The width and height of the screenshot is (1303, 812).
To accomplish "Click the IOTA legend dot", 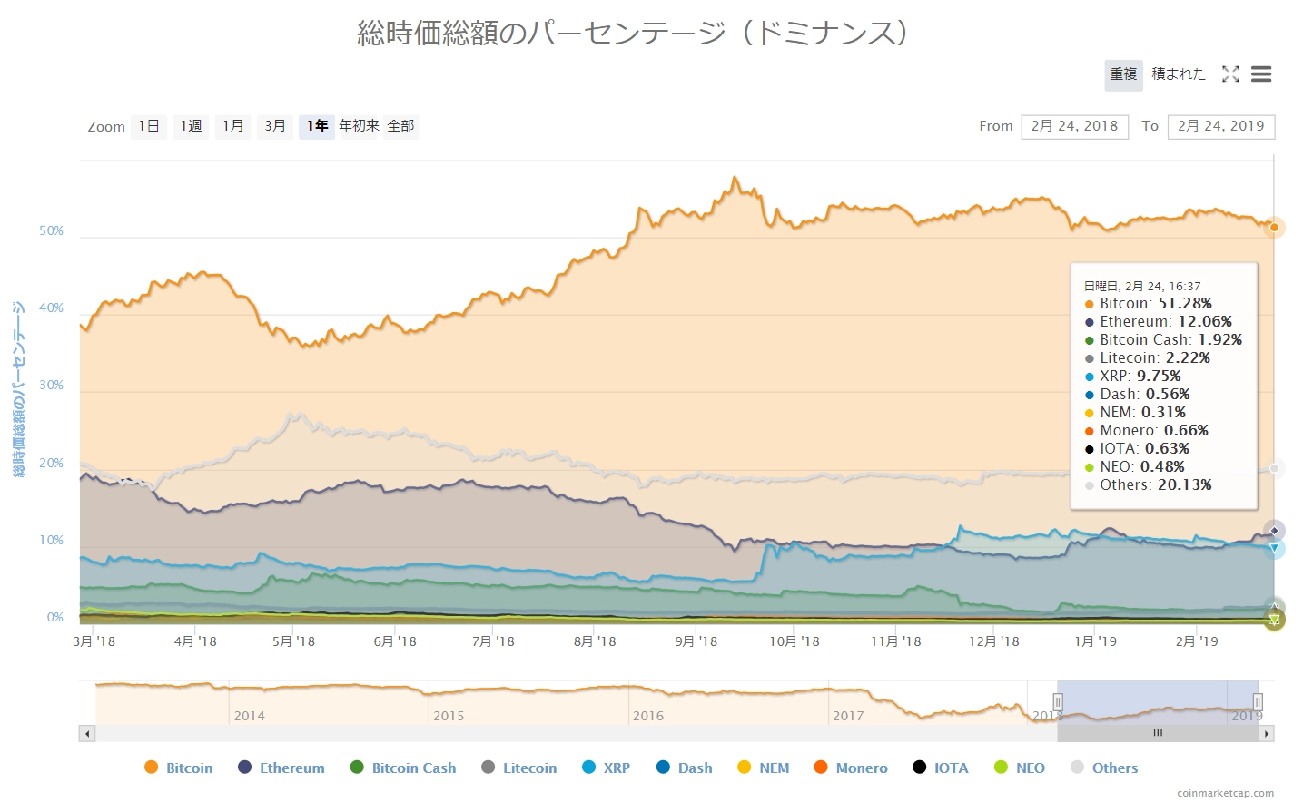I will pos(920,768).
